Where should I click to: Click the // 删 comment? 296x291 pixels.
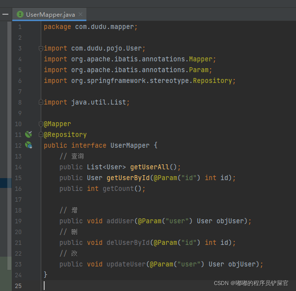point(69,232)
